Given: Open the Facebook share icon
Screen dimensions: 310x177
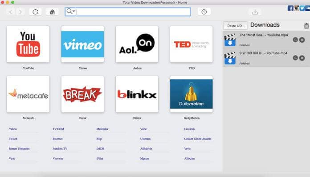Looking at the screenshot, I should pos(290,8).
